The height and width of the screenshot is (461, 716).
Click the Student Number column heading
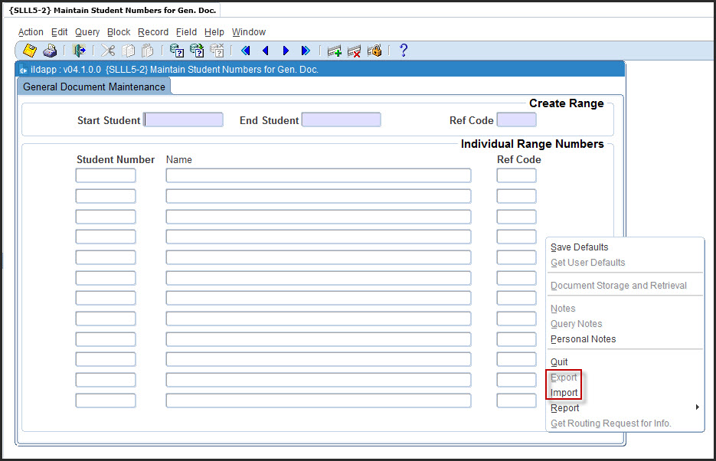coord(116,160)
